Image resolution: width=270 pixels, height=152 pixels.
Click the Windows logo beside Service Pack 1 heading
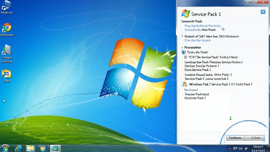(x=186, y=14)
